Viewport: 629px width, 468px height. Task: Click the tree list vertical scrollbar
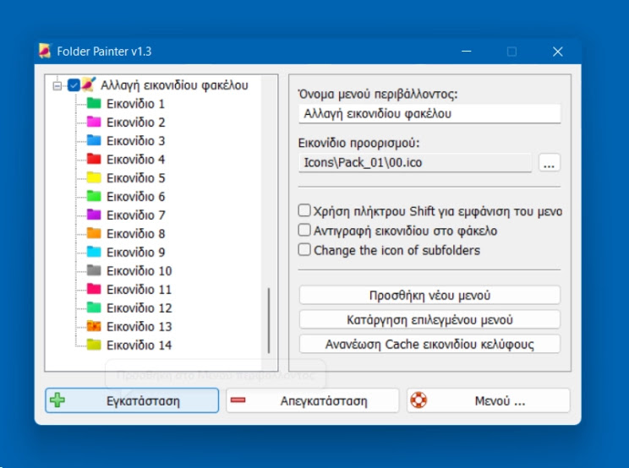[269, 320]
